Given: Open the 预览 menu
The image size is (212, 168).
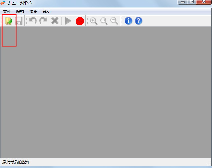Looking at the screenshot, I should click(x=33, y=12).
